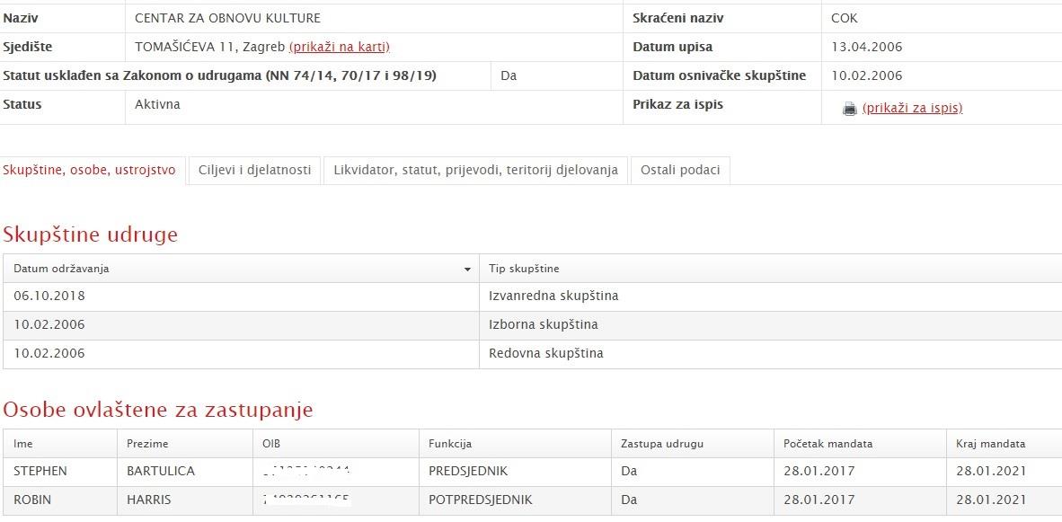Click the OIB column header
The height and width of the screenshot is (522, 1062).
271,444
